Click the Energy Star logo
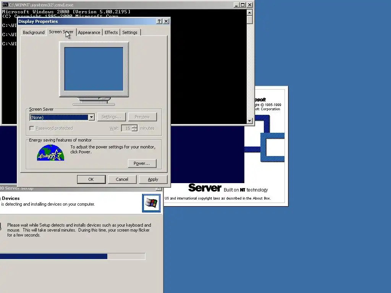The height and width of the screenshot is (293, 391). coord(51,153)
